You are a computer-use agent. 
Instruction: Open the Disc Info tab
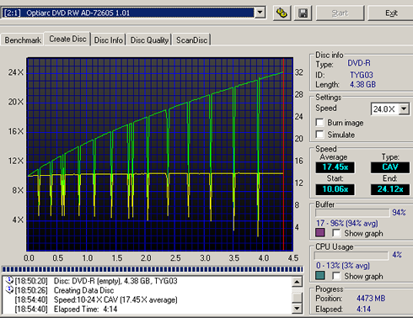point(109,40)
